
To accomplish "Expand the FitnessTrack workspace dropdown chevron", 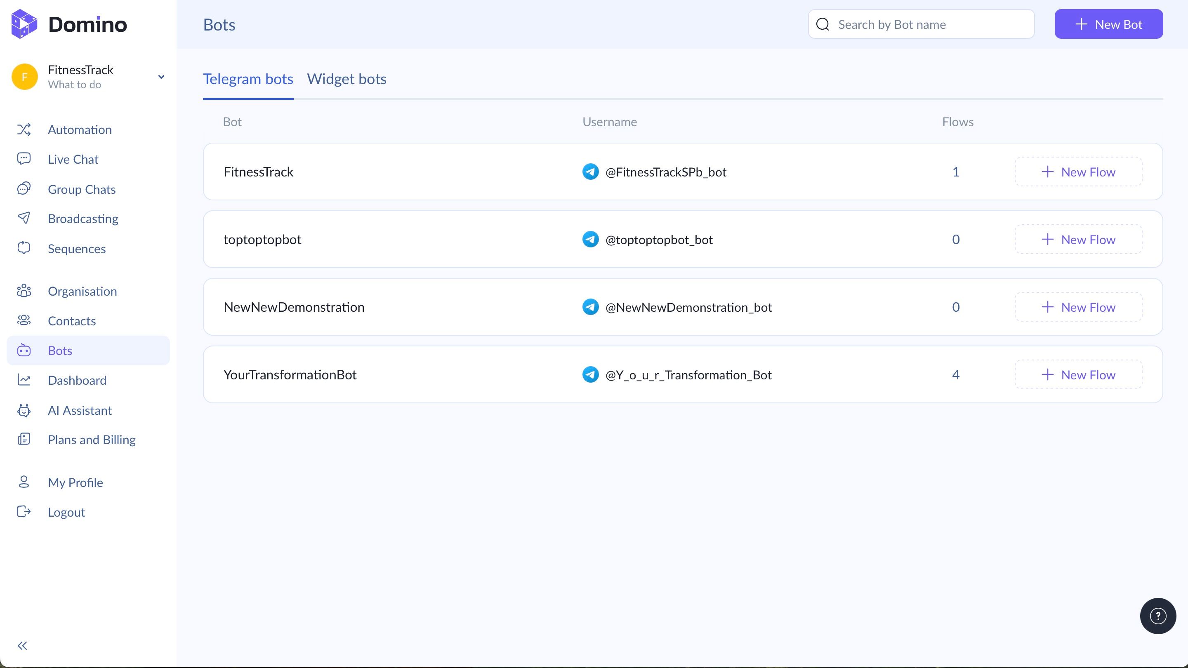I will (161, 77).
